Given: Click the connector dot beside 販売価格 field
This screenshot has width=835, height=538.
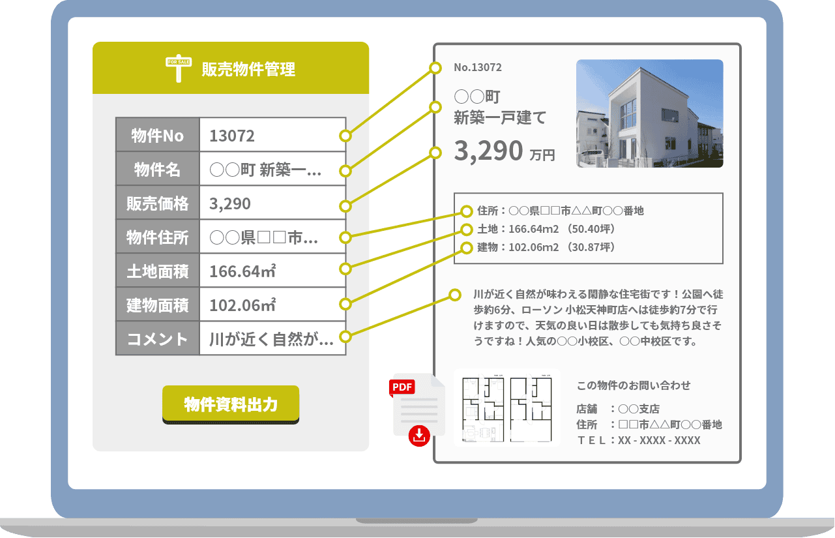Looking at the screenshot, I should click(x=345, y=206).
